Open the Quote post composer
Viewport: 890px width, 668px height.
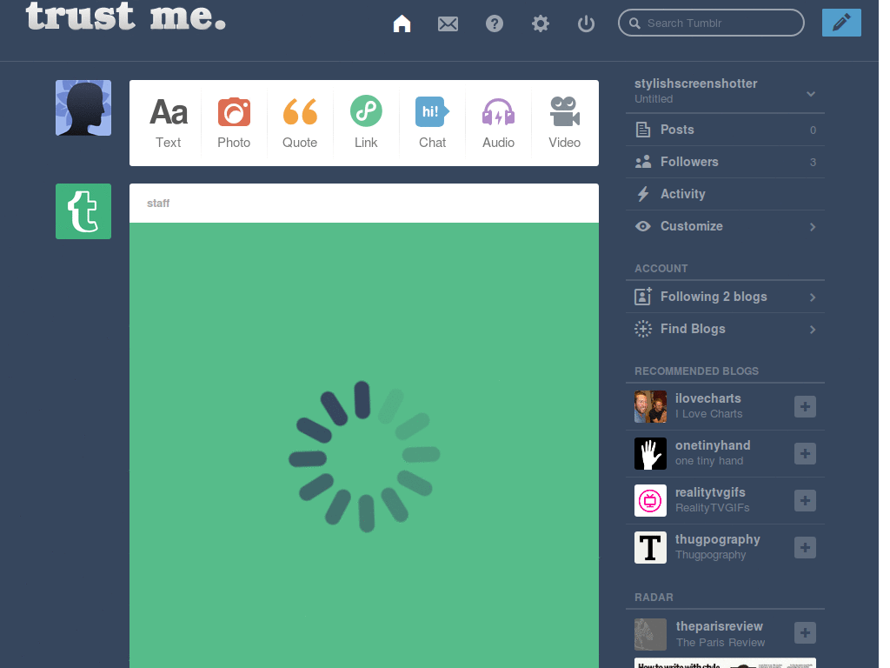300,123
